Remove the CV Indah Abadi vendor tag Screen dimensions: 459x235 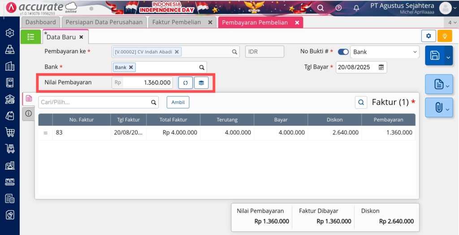click(x=177, y=52)
